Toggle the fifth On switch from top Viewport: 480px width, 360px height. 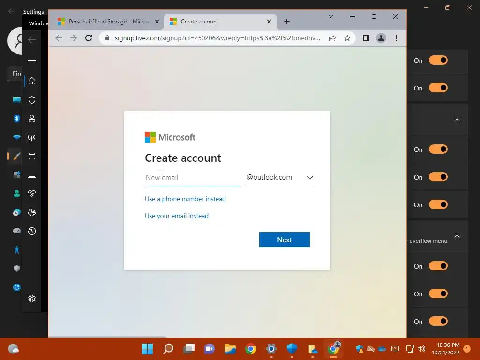coord(438,204)
